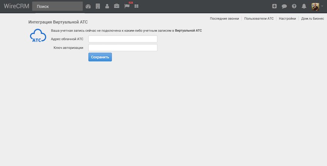Open the chat messages bubble icon
327x166 pixels.
(284, 6)
